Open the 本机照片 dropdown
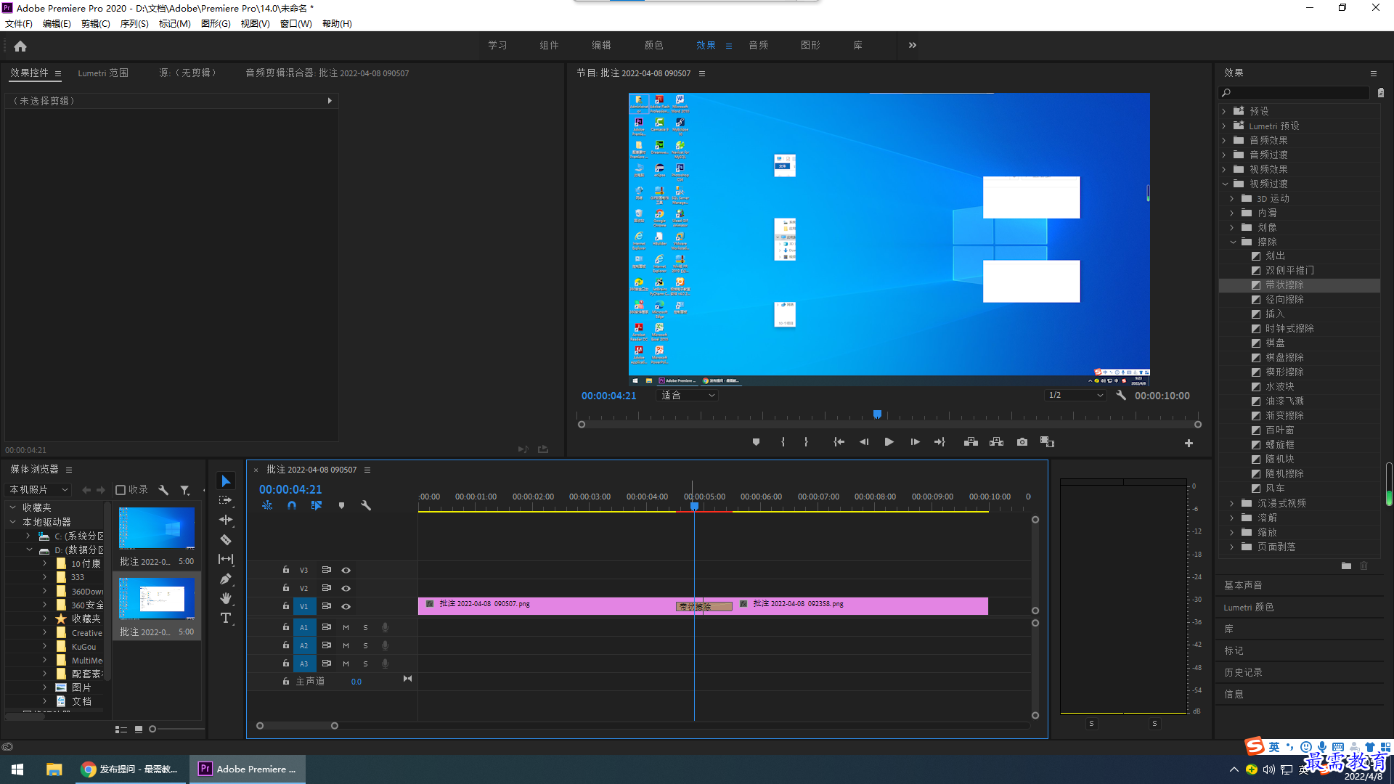 click(38, 490)
